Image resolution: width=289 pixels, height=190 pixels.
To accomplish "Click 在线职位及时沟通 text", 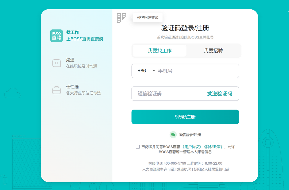I will click(x=82, y=66).
